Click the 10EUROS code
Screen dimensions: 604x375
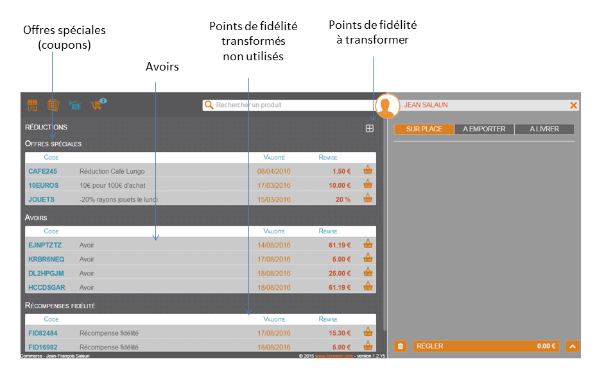[x=43, y=185]
